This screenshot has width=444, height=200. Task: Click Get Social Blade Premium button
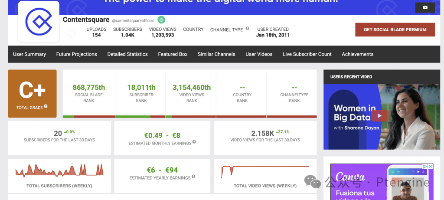395,30
